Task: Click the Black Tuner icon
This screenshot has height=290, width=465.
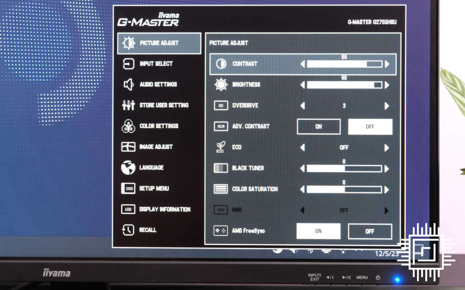Action: (x=221, y=168)
